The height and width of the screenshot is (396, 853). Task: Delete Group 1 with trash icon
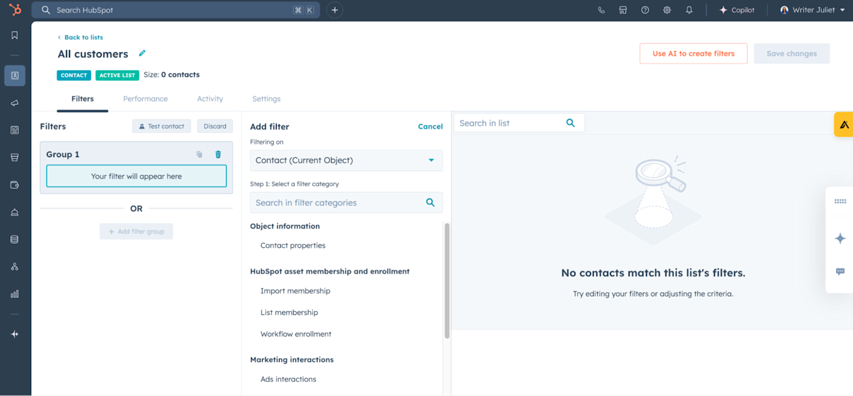click(218, 155)
